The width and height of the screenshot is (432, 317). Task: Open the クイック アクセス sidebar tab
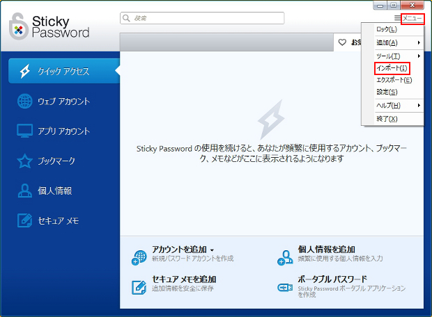point(64,71)
